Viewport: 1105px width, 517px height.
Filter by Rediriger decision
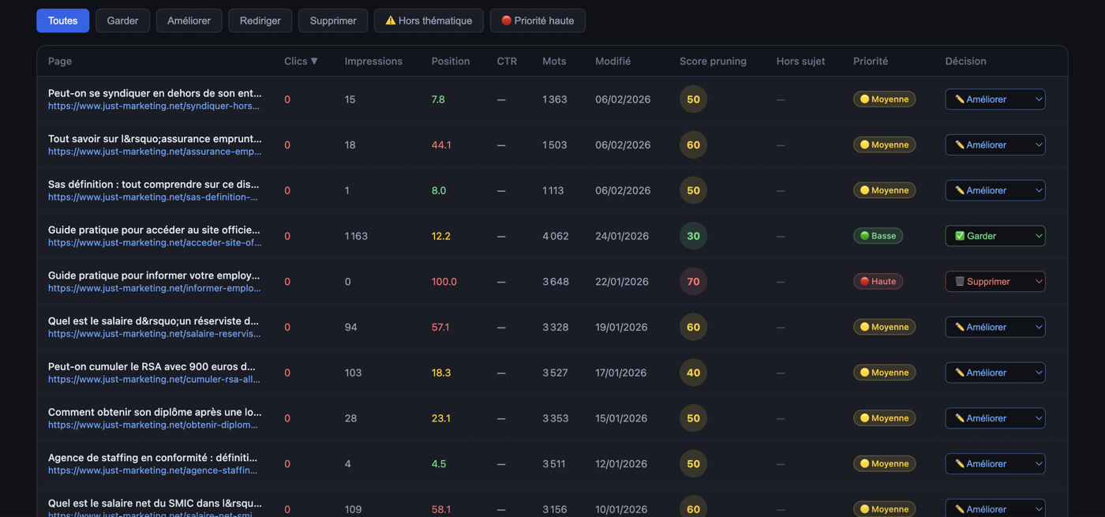click(260, 21)
